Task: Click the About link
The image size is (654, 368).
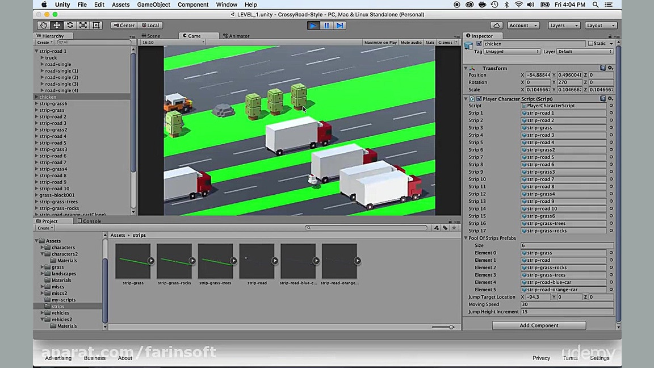Action: pos(125,358)
